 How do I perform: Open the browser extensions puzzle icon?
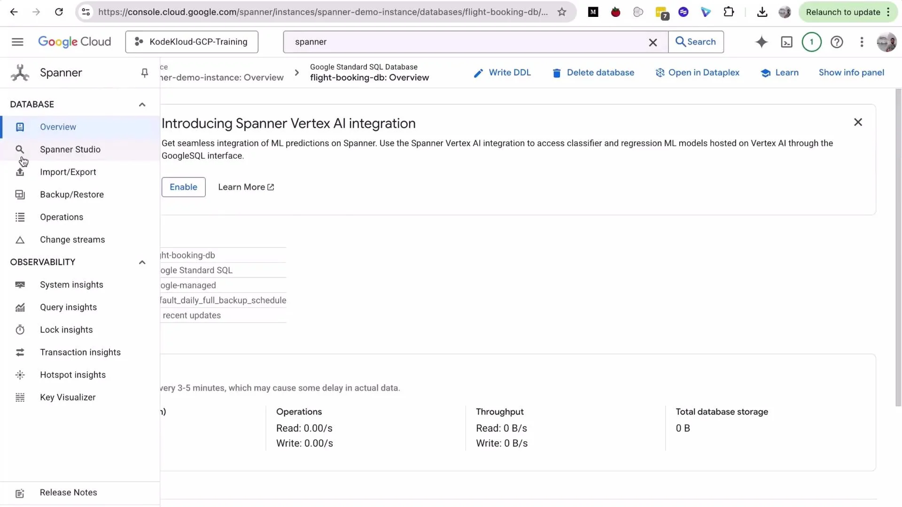click(x=729, y=12)
